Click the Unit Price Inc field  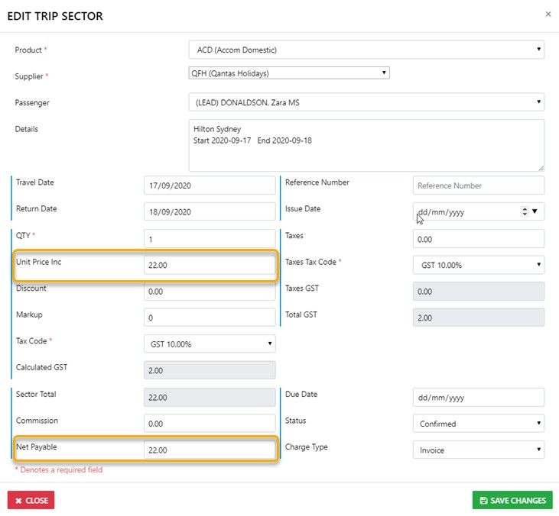tap(210, 266)
